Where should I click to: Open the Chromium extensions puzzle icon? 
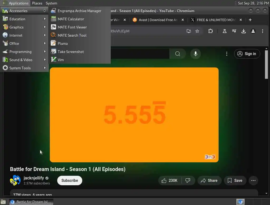coord(210,31)
